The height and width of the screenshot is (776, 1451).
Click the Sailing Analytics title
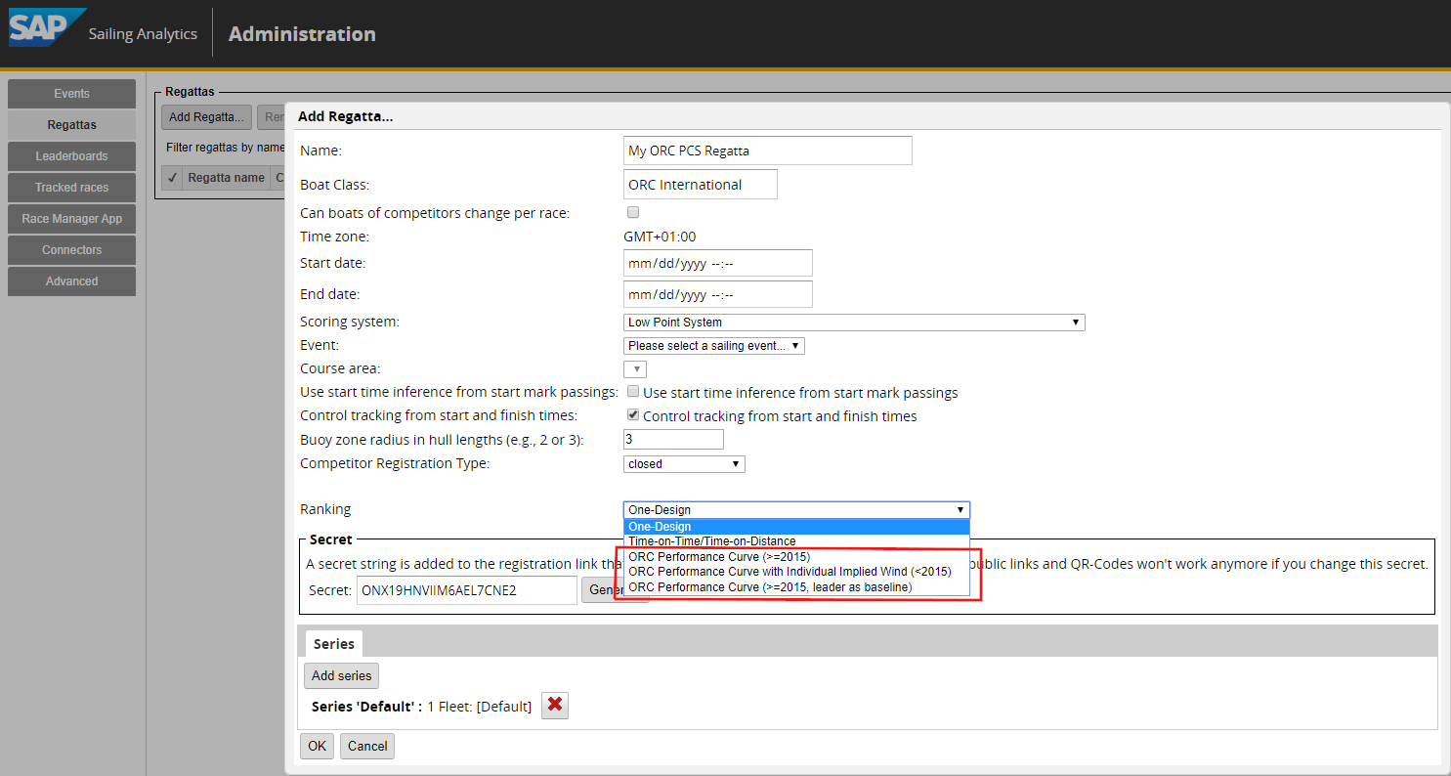coord(143,34)
